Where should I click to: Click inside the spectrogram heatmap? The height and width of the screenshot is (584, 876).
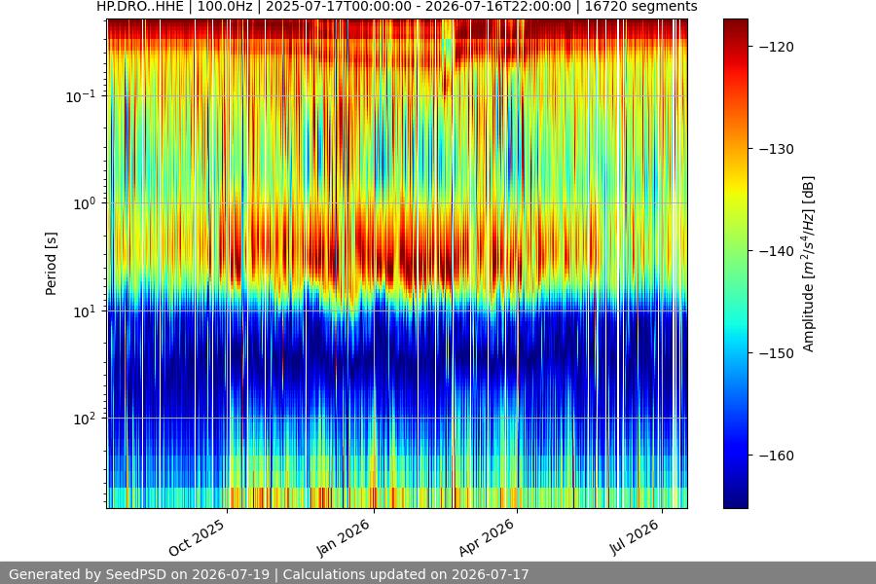pyautogui.click(x=397, y=264)
